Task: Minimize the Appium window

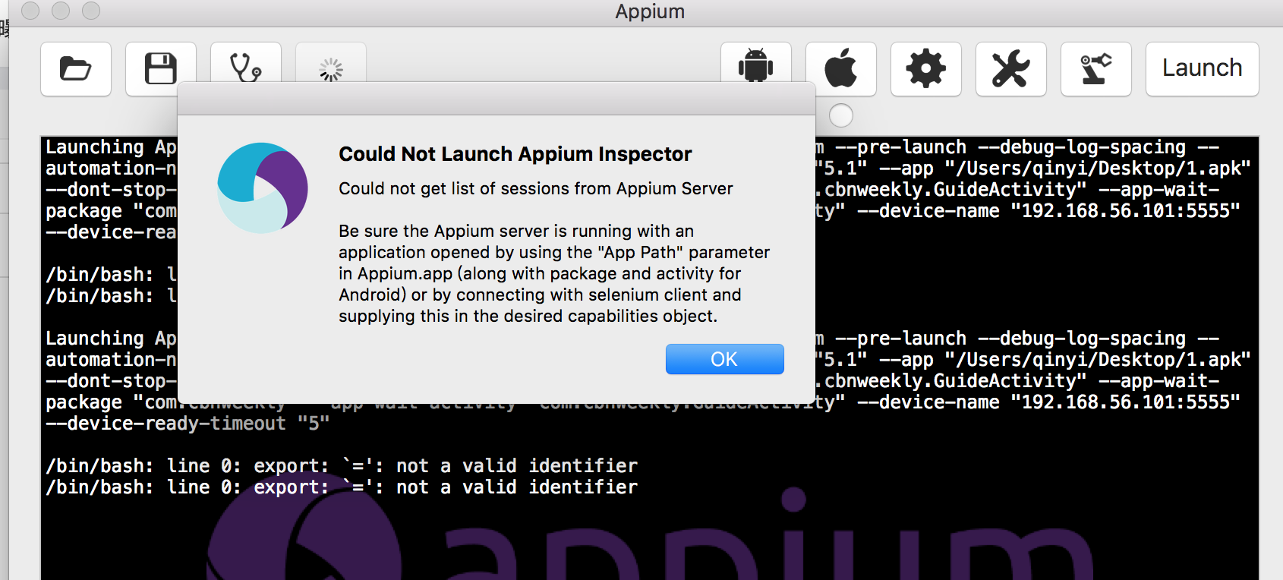Action: pyautogui.click(x=61, y=11)
